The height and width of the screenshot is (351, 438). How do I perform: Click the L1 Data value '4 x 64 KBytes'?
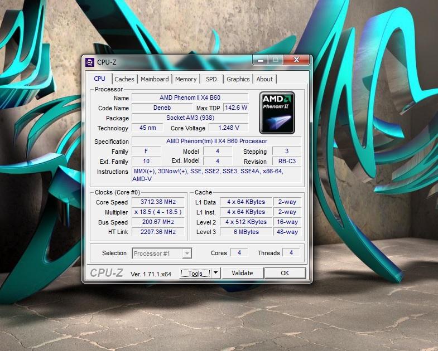pos(246,202)
